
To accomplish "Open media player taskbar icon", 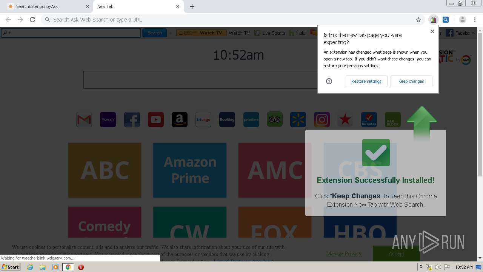I will (55, 267).
